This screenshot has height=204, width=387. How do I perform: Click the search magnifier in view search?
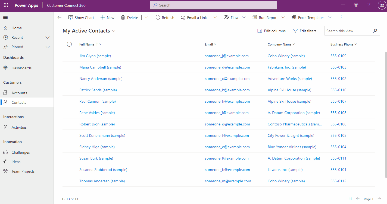pos(375,31)
